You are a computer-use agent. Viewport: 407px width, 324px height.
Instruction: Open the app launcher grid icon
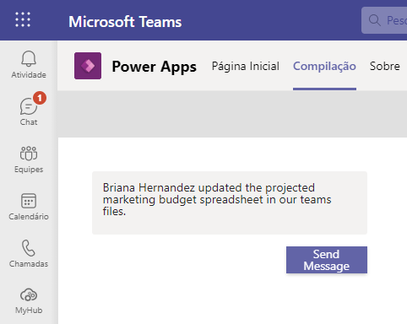23,19
